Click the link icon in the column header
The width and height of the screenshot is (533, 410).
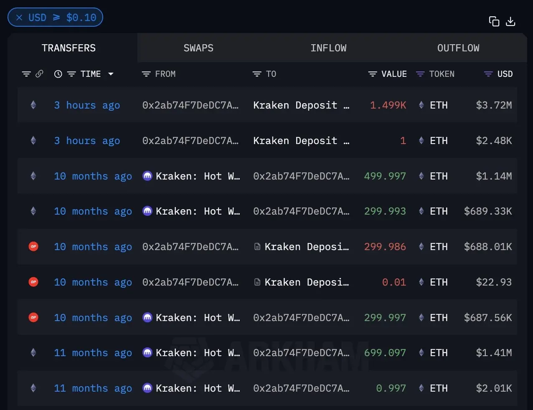pos(40,73)
